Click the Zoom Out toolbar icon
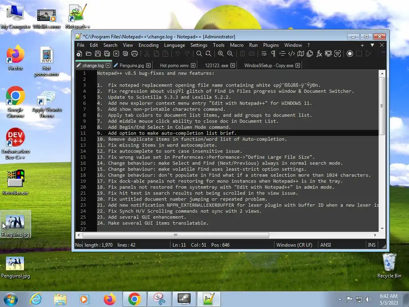This screenshot has height=307, width=409. coord(230,54)
